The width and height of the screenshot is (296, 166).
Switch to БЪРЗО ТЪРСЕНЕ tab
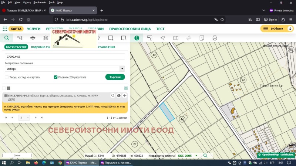point(16,47)
